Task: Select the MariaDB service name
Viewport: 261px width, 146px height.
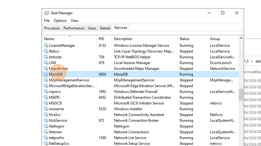Action: tap(56, 74)
